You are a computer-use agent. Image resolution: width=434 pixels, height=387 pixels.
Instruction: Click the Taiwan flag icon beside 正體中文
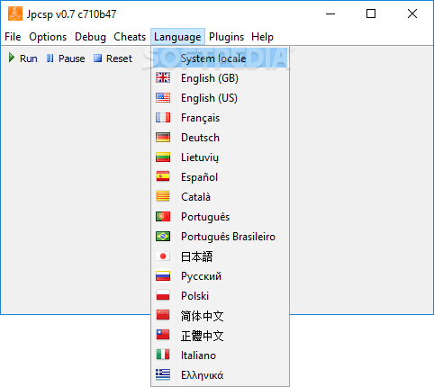pos(163,335)
